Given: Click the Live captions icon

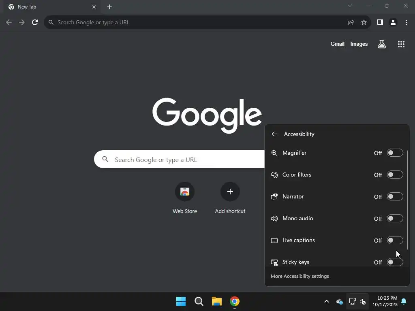Looking at the screenshot, I should pyautogui.click(x=274, y=241).
